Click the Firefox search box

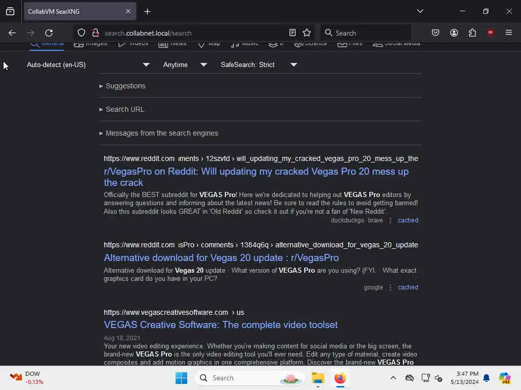pyautogui.click(x=365, y=33)
